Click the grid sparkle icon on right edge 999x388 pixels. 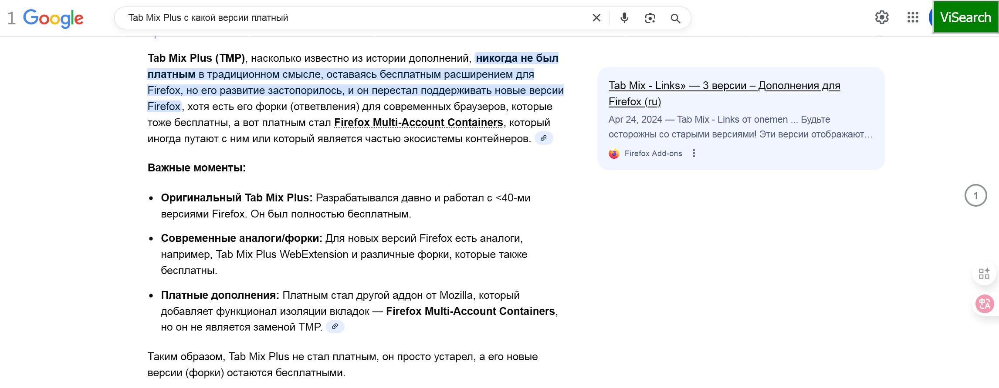(984, 274)
